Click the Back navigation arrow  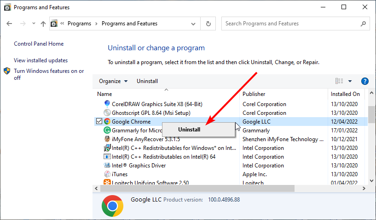(9, 24)
